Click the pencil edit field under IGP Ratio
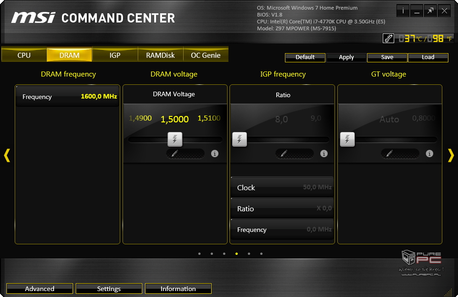This screenshot has height=297, width=458. click(x=295, y=154)
